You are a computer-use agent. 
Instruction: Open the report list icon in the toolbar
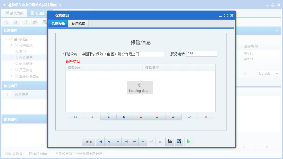[x=16, y=22]
